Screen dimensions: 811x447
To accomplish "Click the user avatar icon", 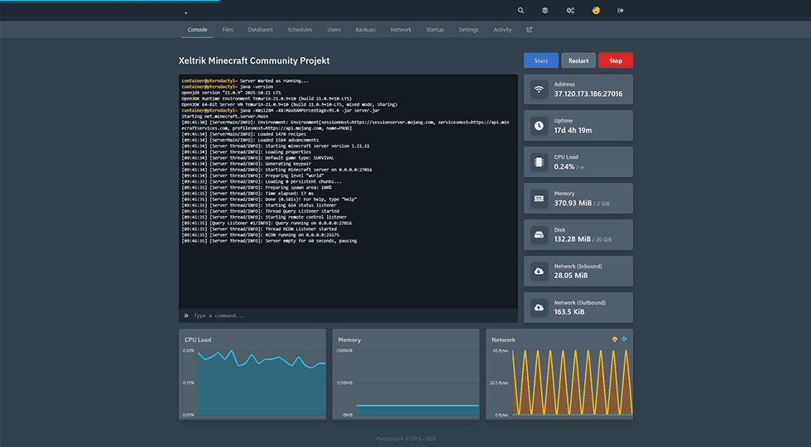I will coord(595,11).
